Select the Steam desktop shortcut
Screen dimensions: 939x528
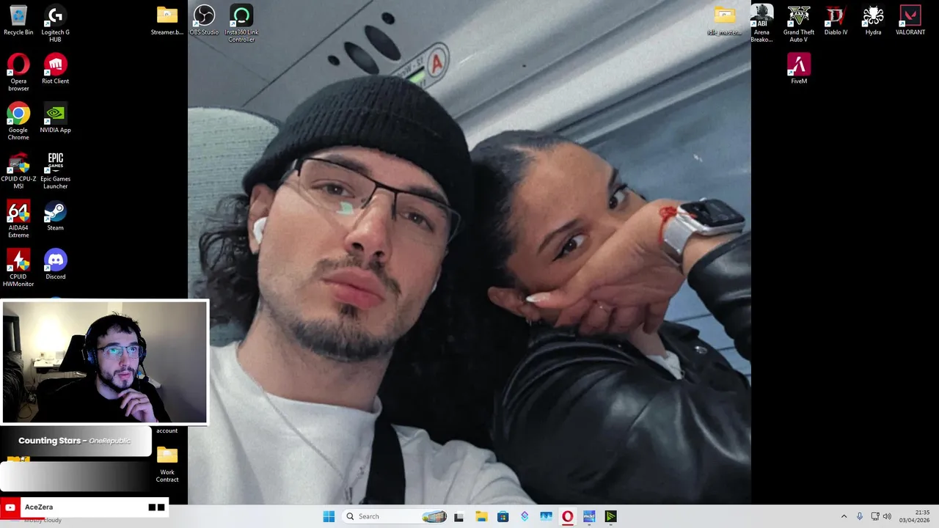pos(55,216)
